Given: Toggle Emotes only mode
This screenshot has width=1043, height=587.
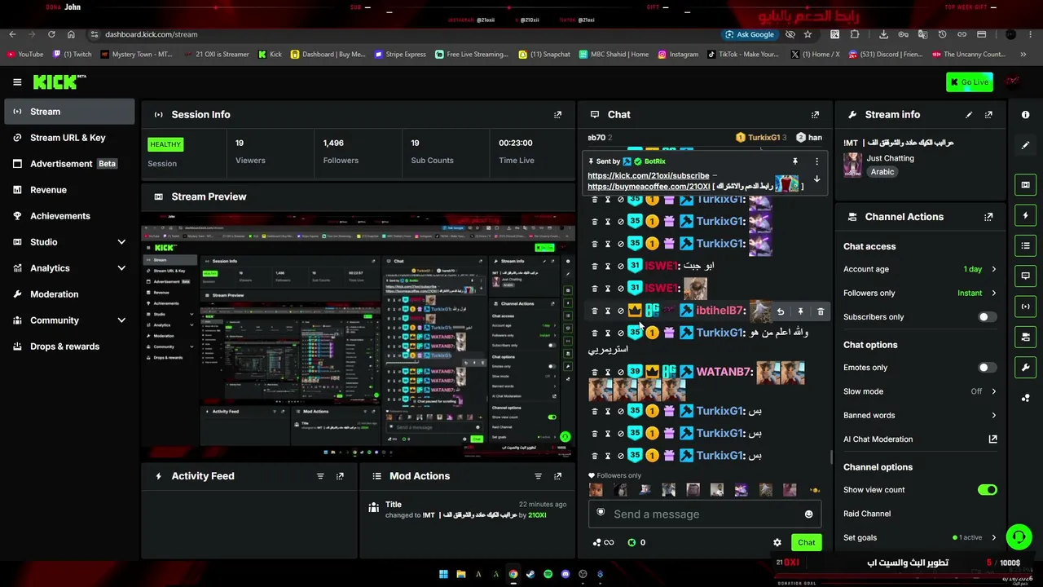Looking at the screenshot, I should click(987, 368).
